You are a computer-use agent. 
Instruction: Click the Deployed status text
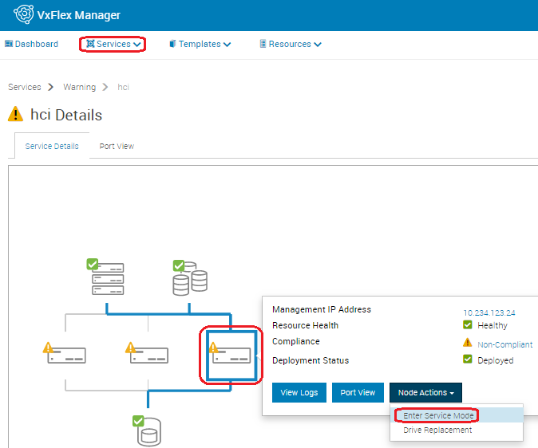pyautogui.click(x=496, y=360)
